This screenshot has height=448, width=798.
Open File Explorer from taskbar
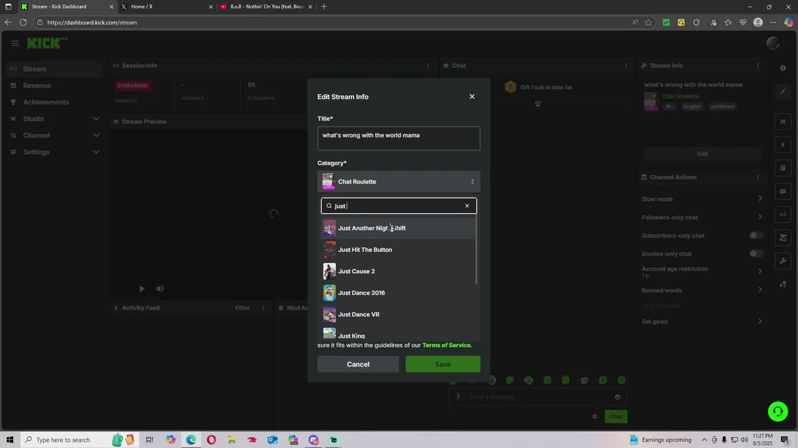tap(231, 440)
